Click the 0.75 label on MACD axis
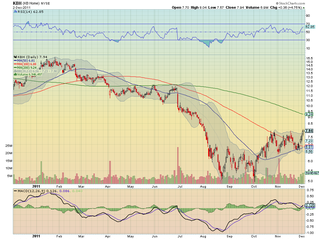This screenshot has width=319, height=239. [310, 190]
